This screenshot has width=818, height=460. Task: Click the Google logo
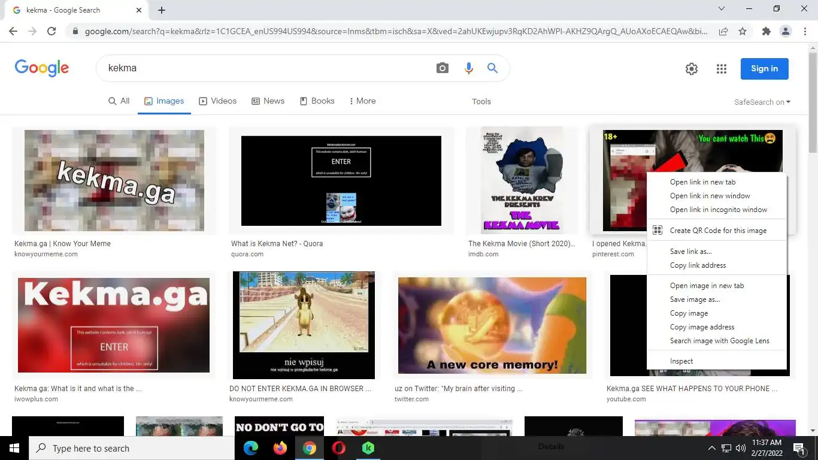click(42, 68)
